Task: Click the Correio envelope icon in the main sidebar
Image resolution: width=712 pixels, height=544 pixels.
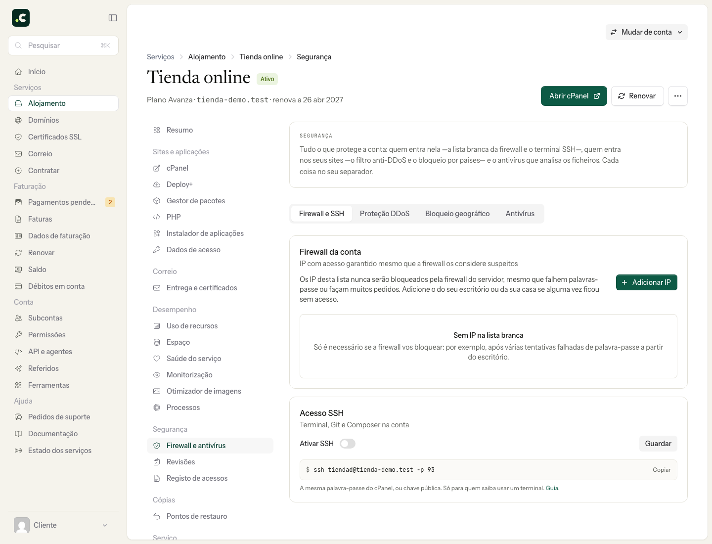Action: point(18,154)
